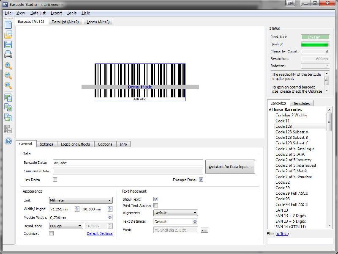Open the Alignment dropdown
This screenshot has width=338, height=254.
point(175,213)
